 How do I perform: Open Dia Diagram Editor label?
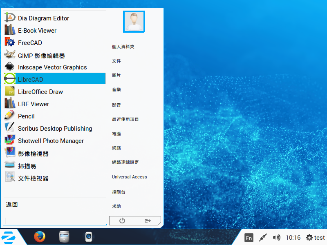pos(43,18)
